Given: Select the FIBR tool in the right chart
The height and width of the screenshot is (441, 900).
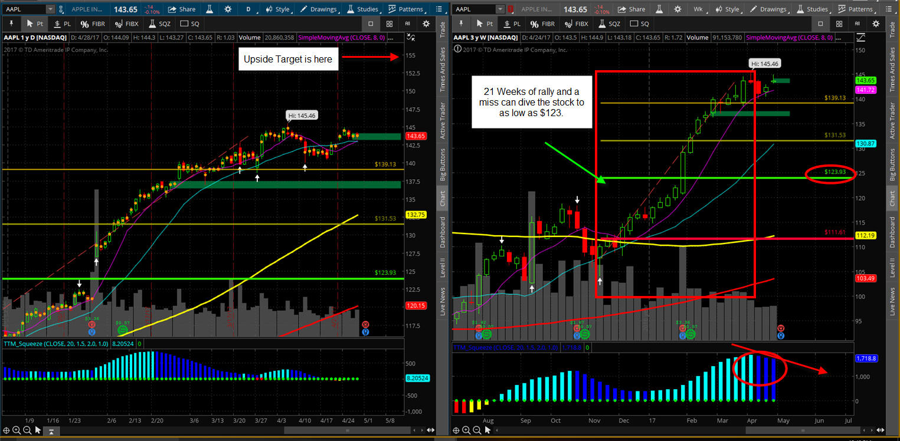Looking at the screenshot, I should pos(543,24).
